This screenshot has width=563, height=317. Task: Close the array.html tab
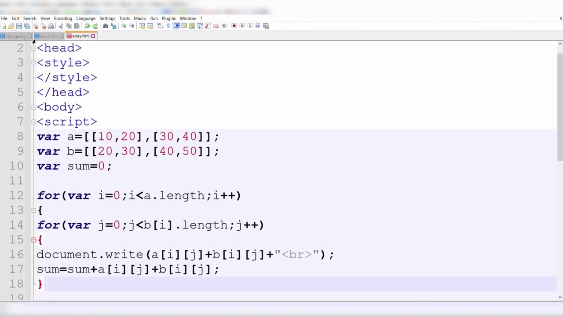(93, 36)
